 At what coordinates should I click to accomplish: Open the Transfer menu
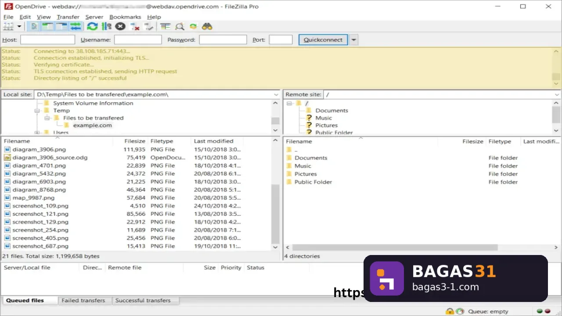tap(68, 17)
